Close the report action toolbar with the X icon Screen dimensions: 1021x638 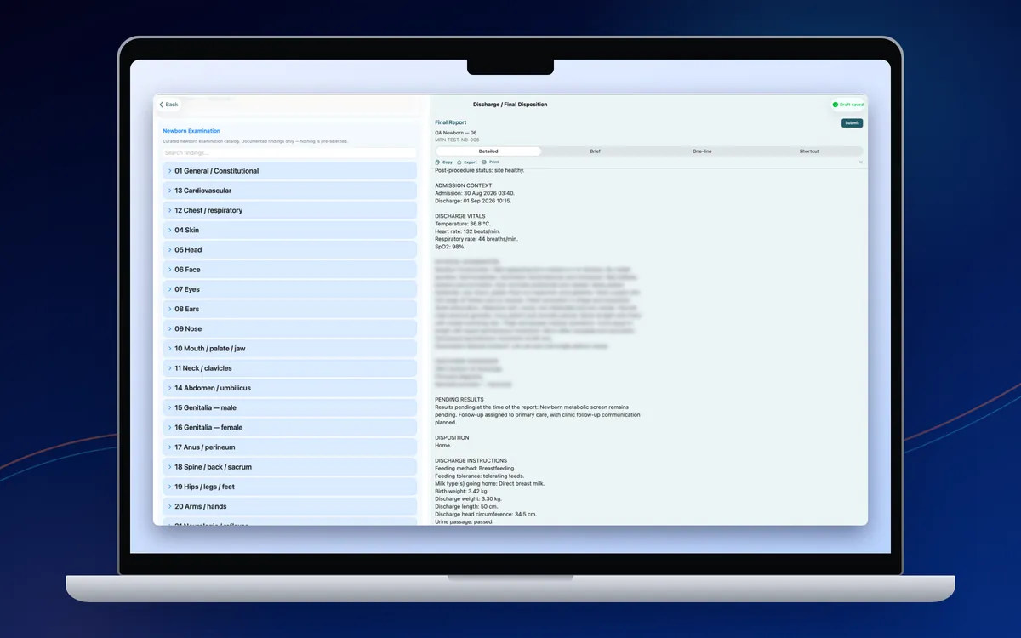(x=860, y=162)
